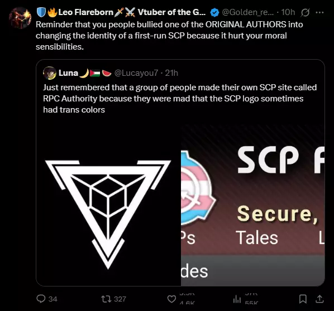334x311 pixels.
Task: Open the reply comment icon
Action: (x=41, y=299)
